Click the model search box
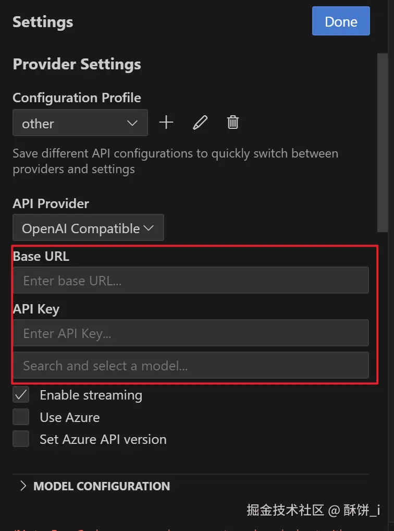The height and width of the screenshot is (531, 394). [x=191, y=366]
